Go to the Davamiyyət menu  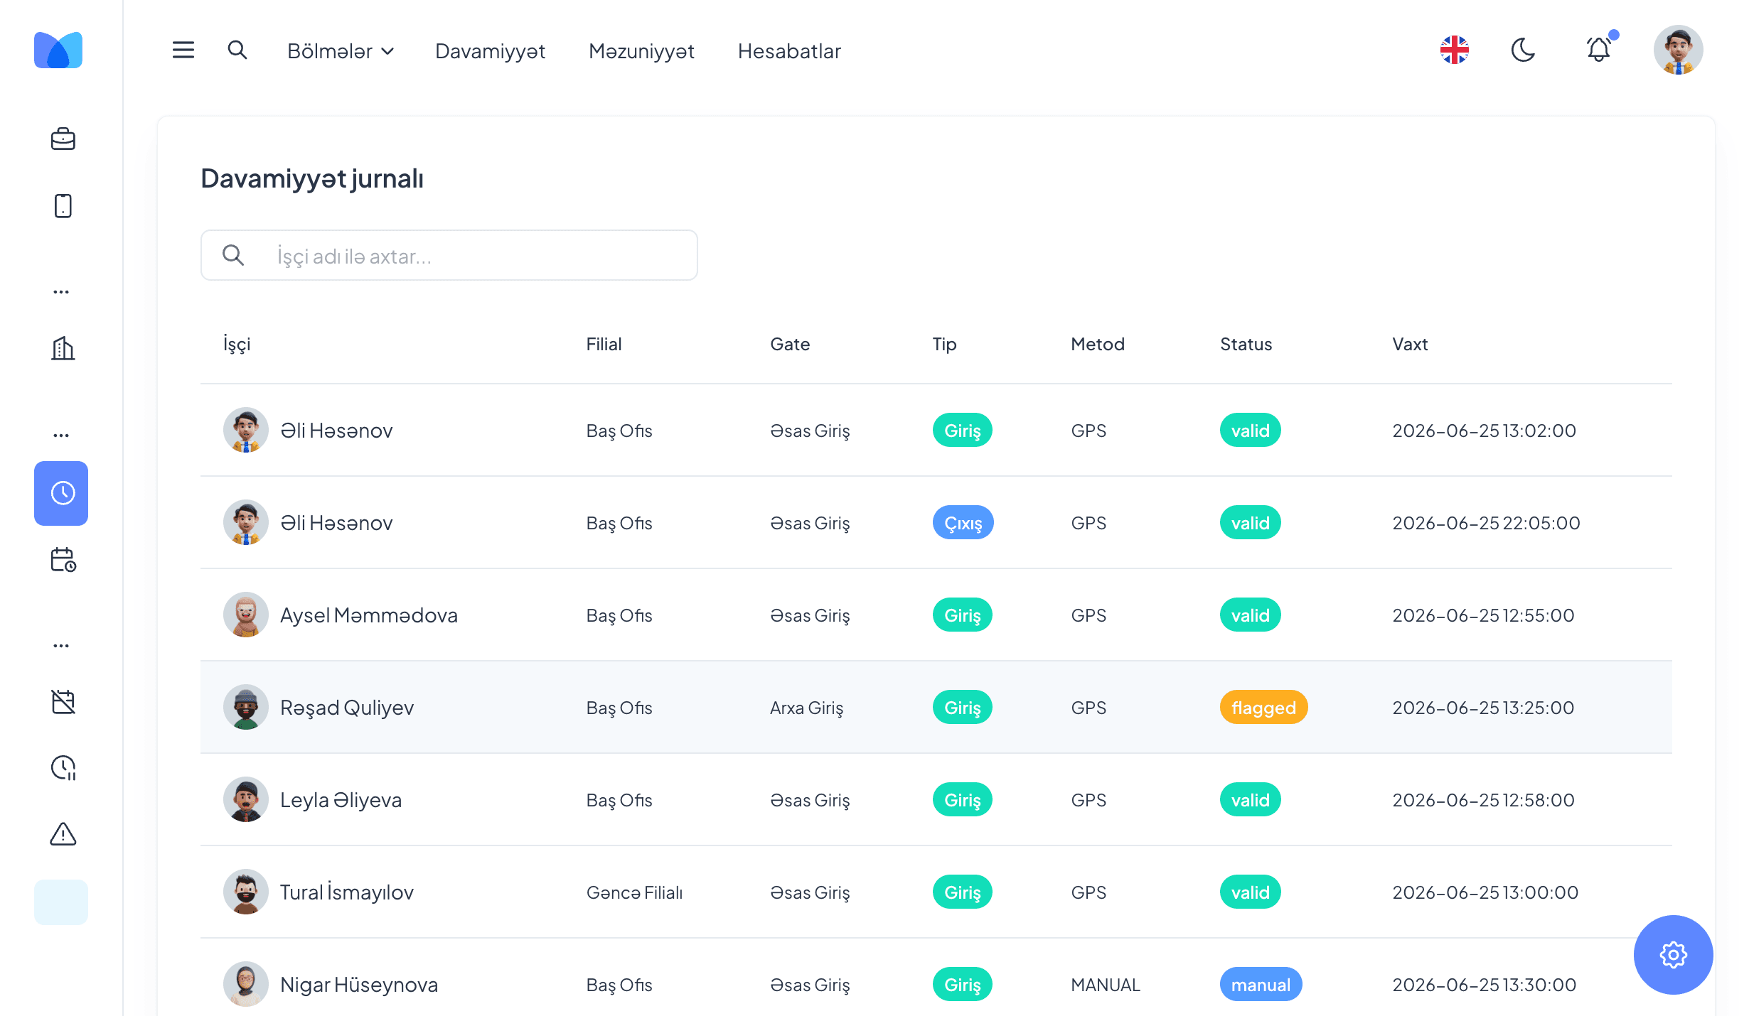point(490,51)
